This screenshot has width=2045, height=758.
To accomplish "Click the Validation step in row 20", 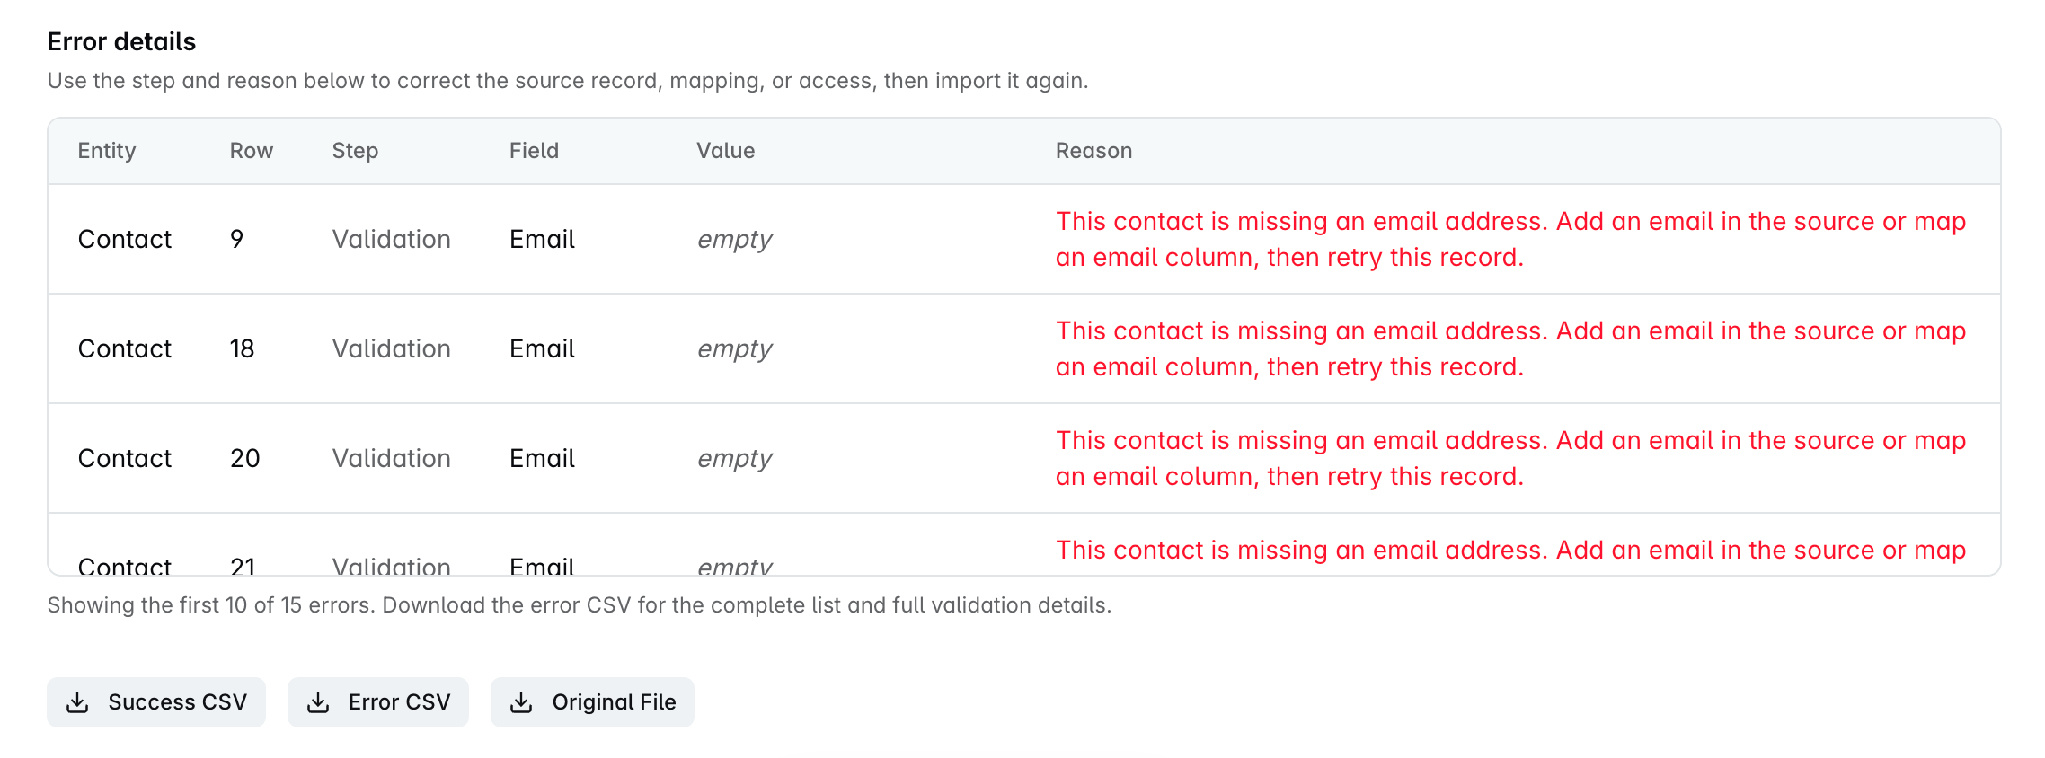I will coord(392,459).
